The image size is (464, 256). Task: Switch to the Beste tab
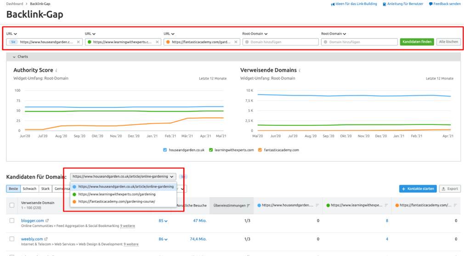(x=13, y=189)
